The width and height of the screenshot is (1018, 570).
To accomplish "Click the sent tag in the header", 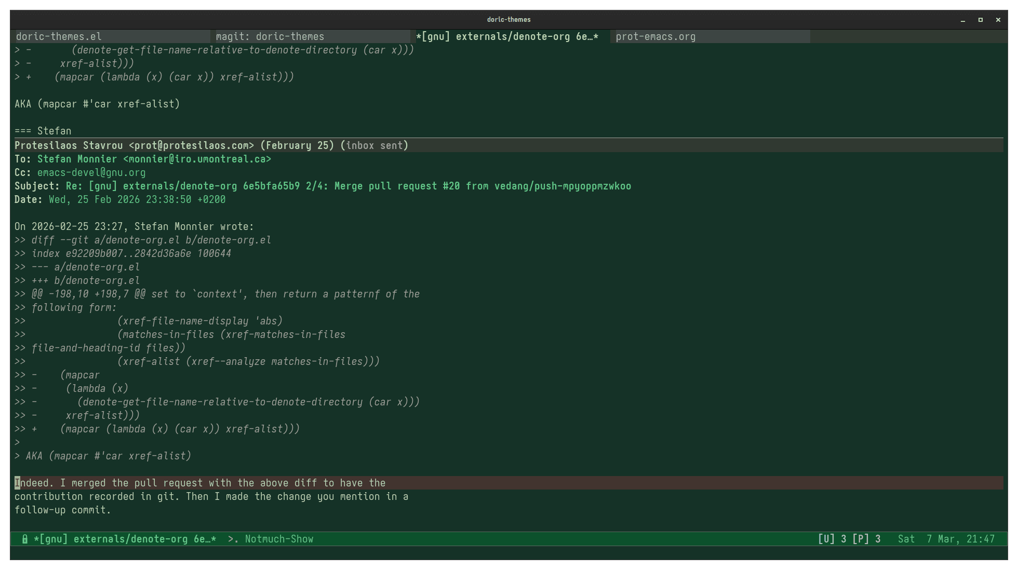I will point(391,145).
